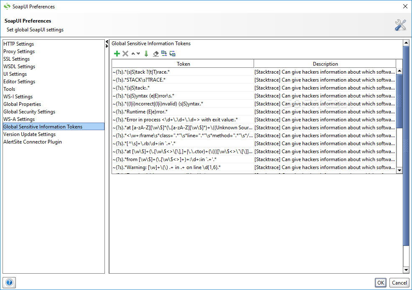This screenshot has width=412, height=290.
Task: Select token "~(?s).*Runtime (E|e)rror.*"
Action: [183, 112]
